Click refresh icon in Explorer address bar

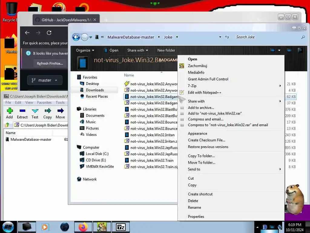point(227,37)
